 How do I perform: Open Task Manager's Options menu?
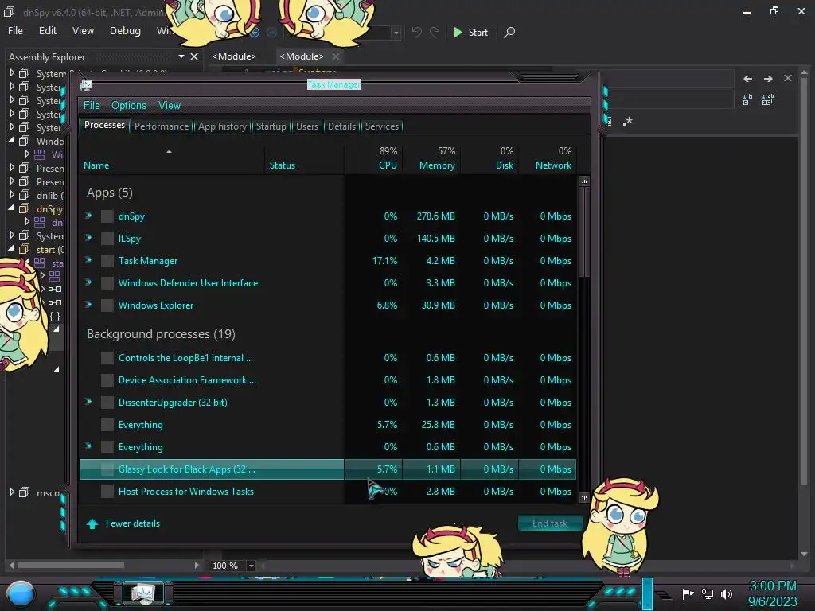129,106
